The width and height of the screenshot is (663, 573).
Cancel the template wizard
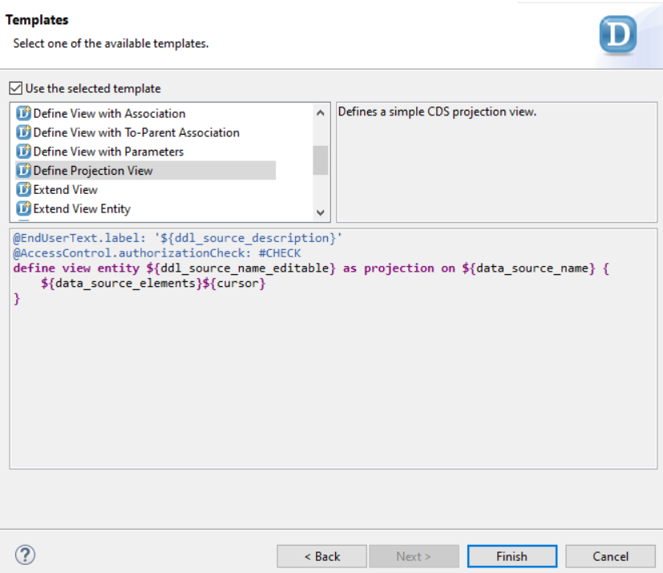610,556
